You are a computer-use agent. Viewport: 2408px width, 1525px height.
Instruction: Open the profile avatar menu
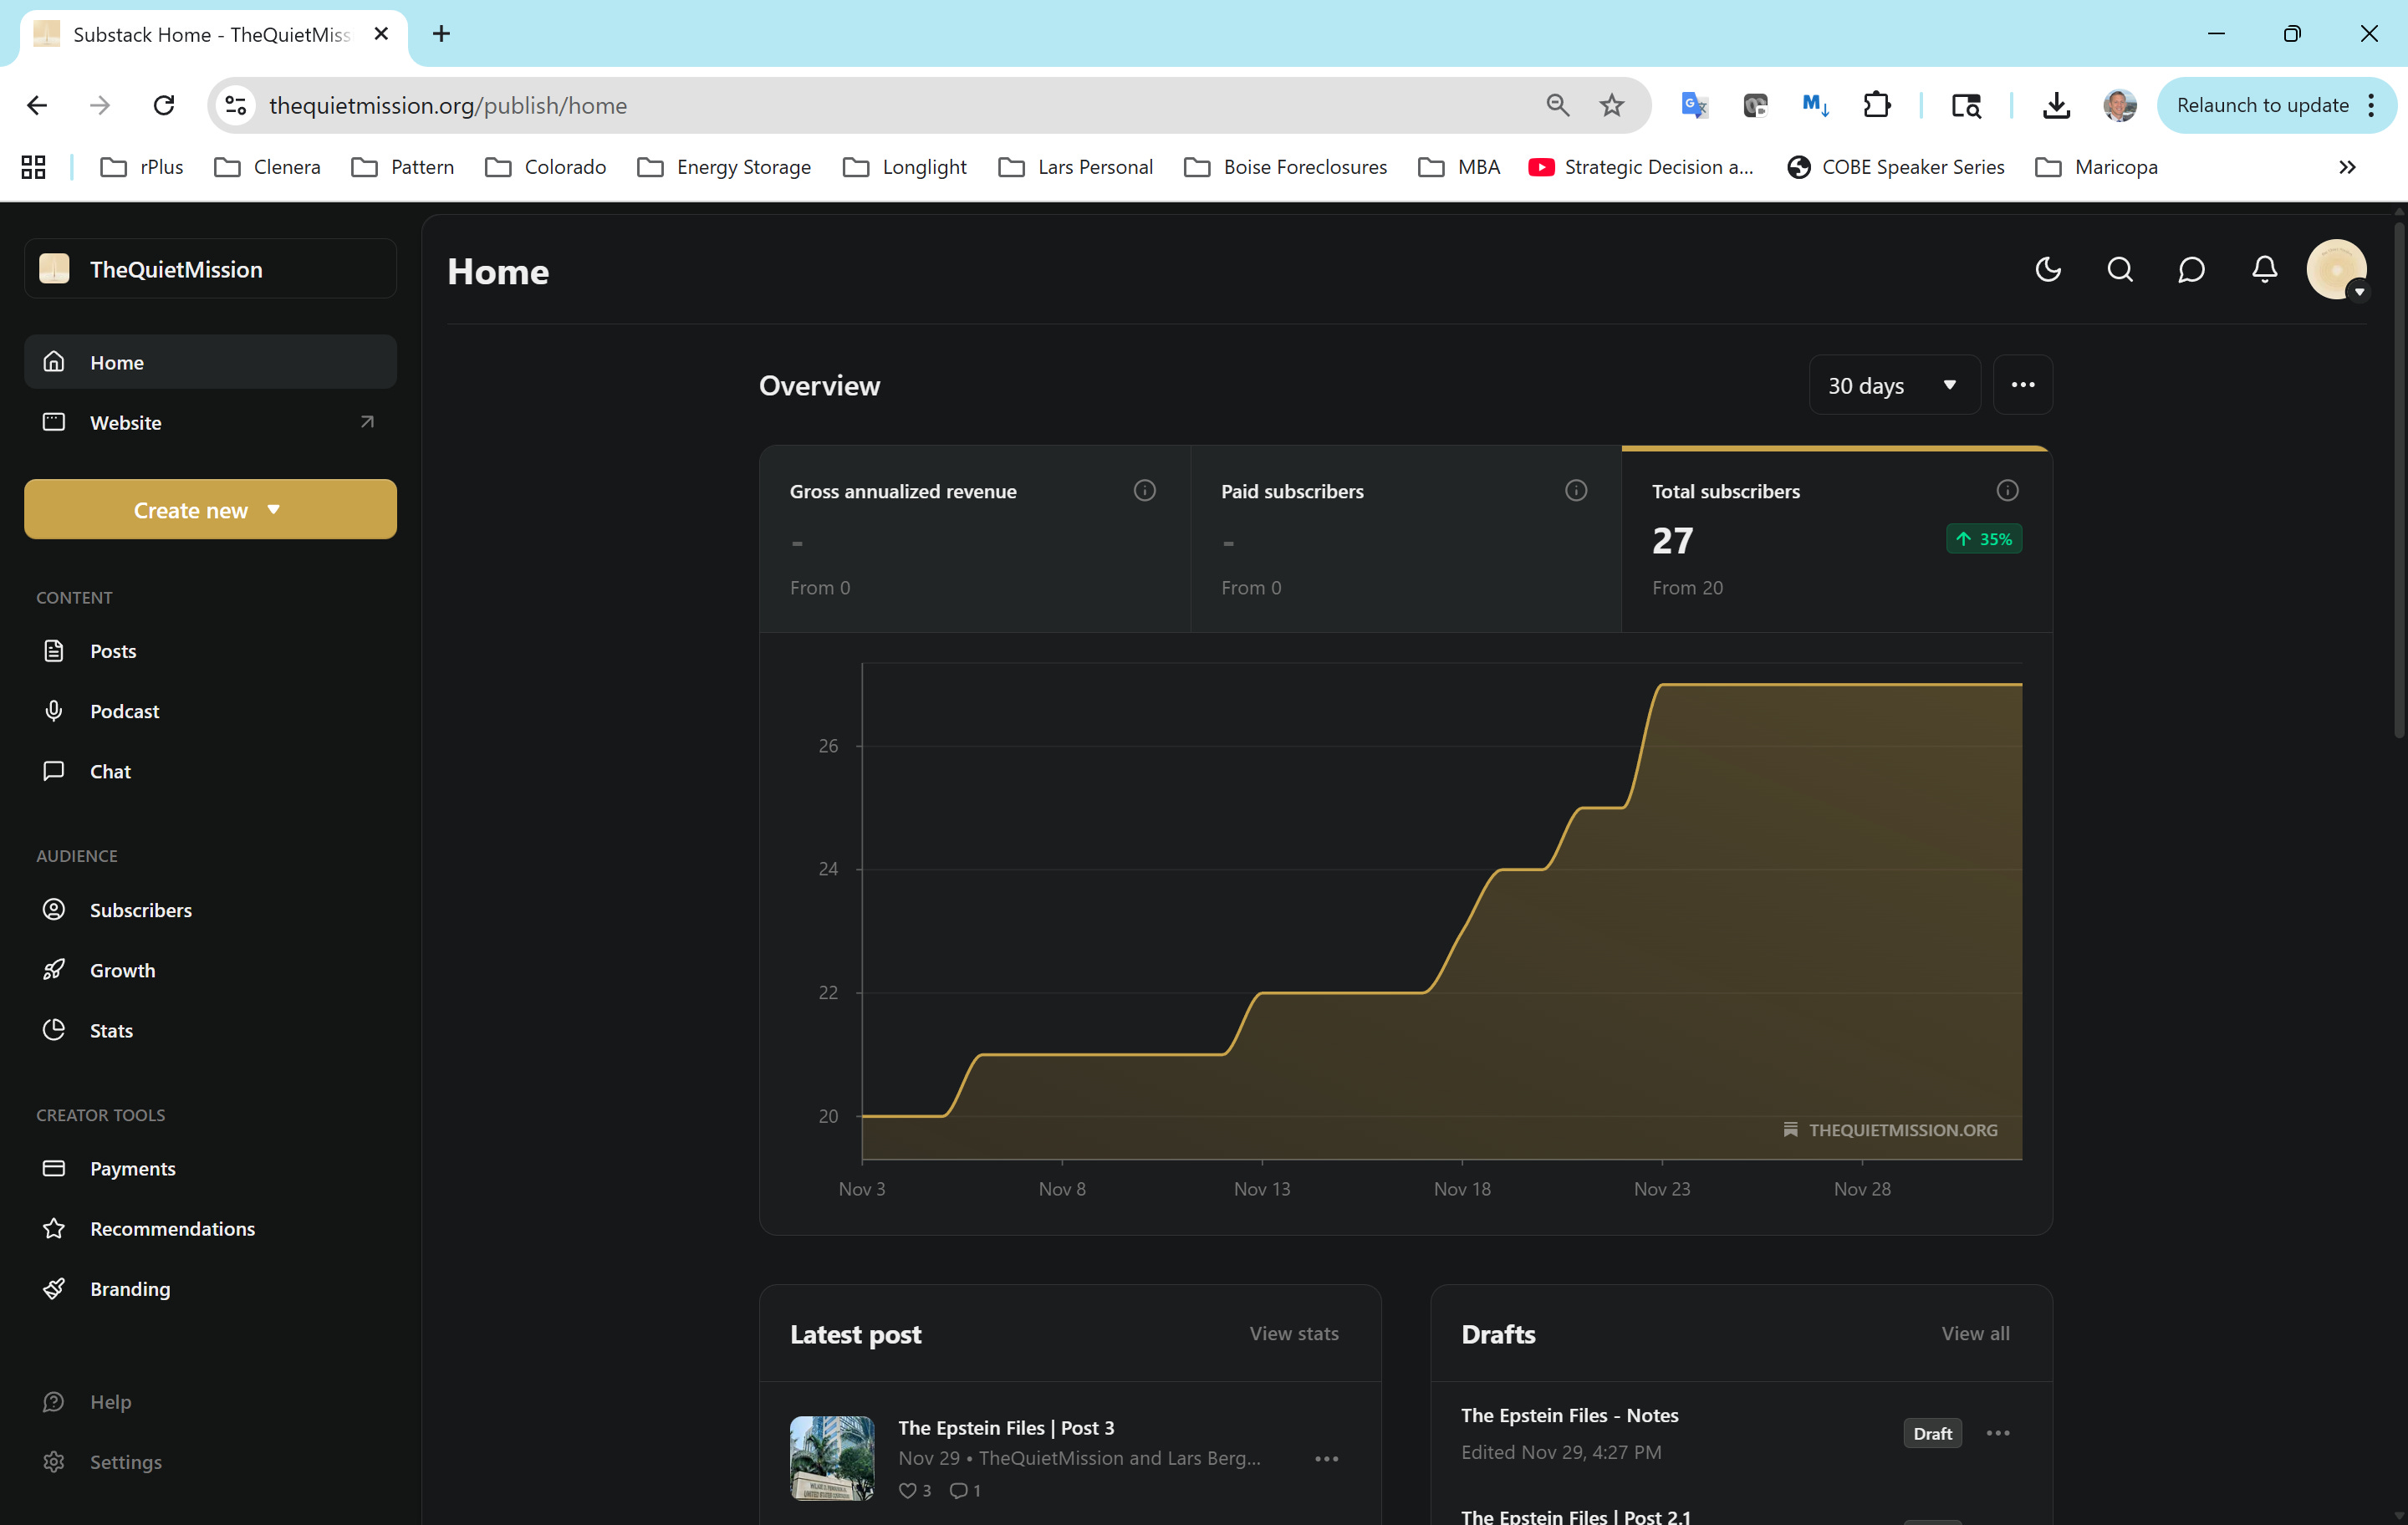(2335, 270)
